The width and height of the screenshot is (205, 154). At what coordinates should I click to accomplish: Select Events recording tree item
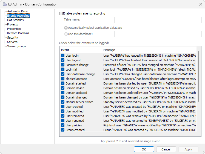pyautogui.click(x=18, y=16)
